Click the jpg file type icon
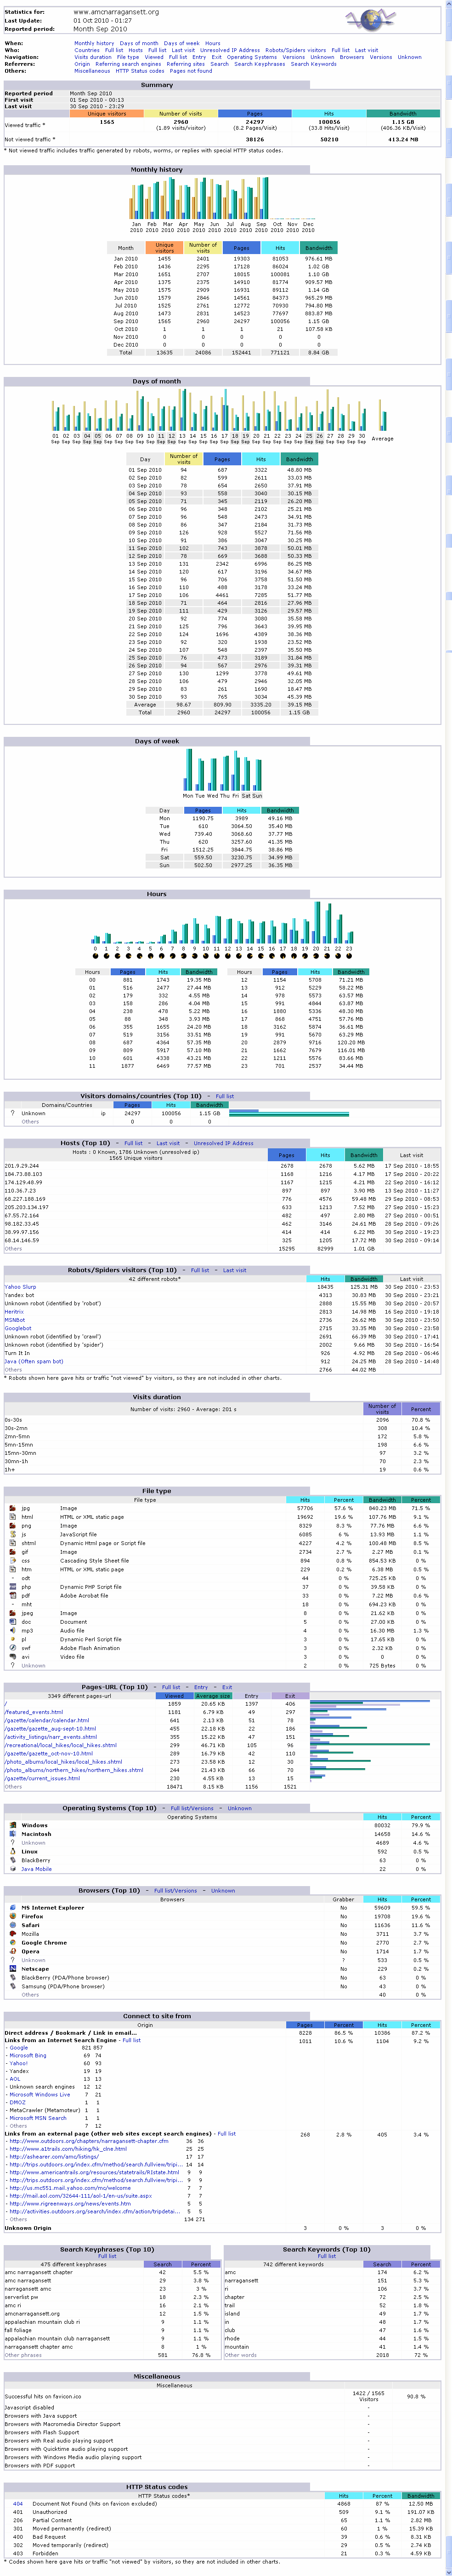This screenshot has height=2576, width=452. point(12,1508)
